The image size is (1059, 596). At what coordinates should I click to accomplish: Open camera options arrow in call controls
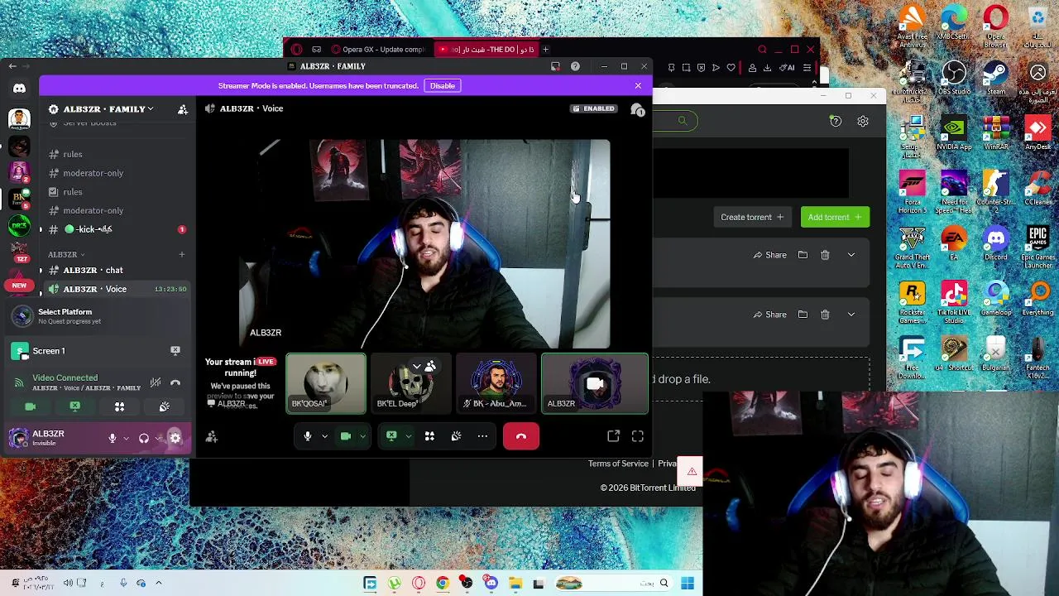pyautogui.click(x=362, y=436)
